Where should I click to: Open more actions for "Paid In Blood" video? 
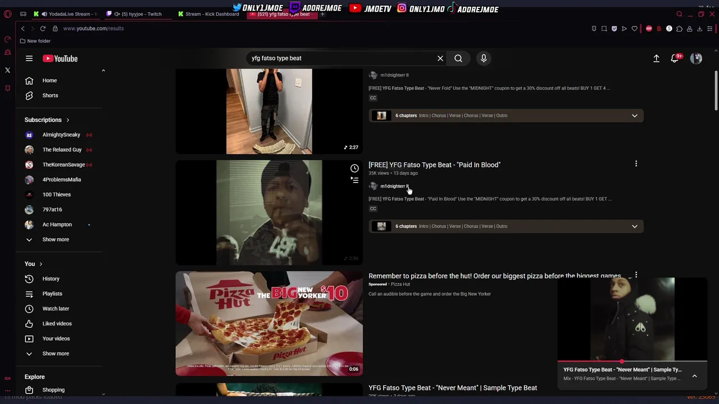tap(636, 164)
